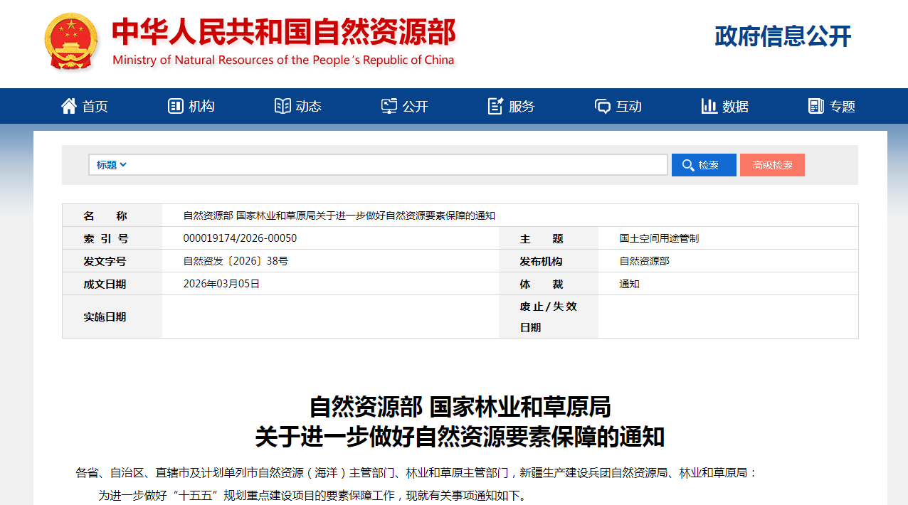Click the 机构 organization icon in the navigation bar
The width and height of the screenshot is (908, 505).
pos(176,105)
